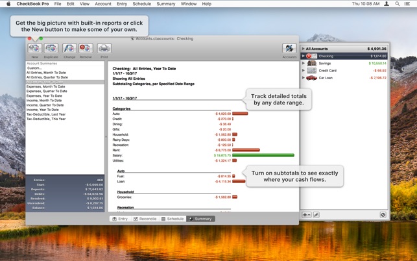The width and height of the screenshot is (417, 261).
Task: Click the Loan row under Auto
Action: click(x=181, y=181)
